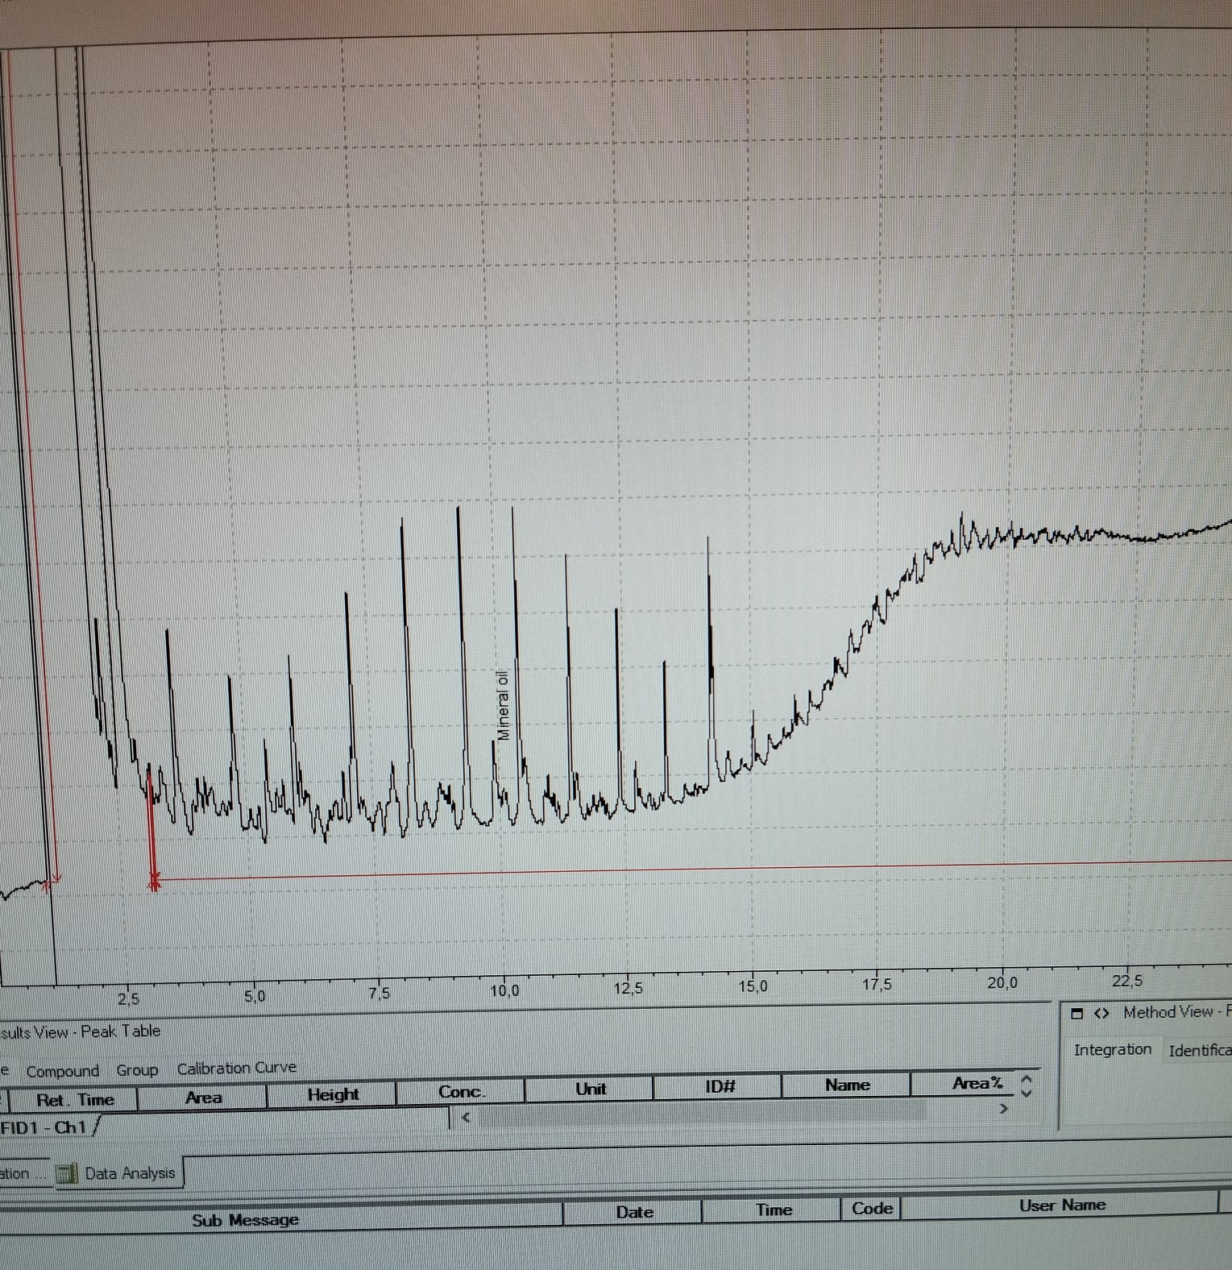Image resolution: width=1232 pixels, height=1270 pixels.
Task: Switch to the Compound tab
Action: pyautogui.click(x=63, y=1071)
